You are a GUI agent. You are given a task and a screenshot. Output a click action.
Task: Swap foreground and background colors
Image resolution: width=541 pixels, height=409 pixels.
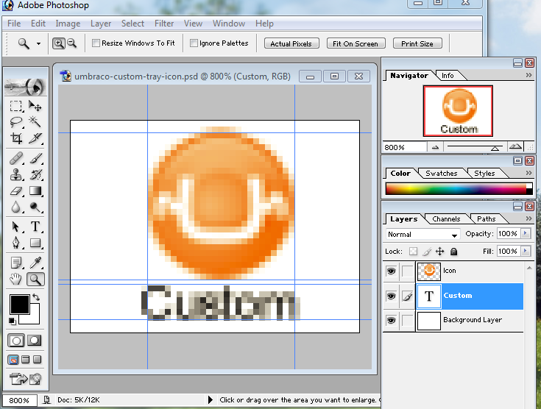[36, 297]
